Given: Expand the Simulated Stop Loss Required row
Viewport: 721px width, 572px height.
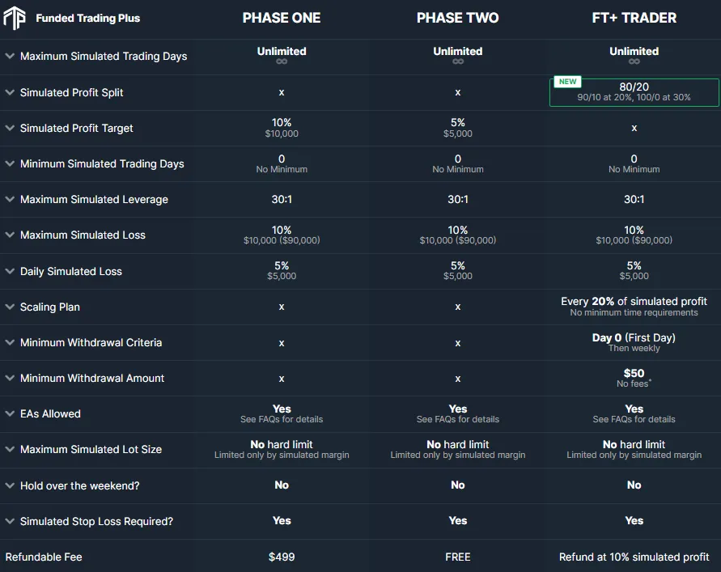Looking at the screenshot, I should 9,520.
